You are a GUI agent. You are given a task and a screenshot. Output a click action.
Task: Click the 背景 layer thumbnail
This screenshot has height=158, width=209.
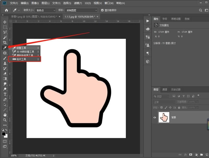coord(164,118)
